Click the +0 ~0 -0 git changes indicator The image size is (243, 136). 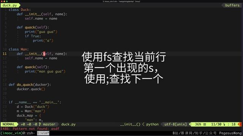29,124
